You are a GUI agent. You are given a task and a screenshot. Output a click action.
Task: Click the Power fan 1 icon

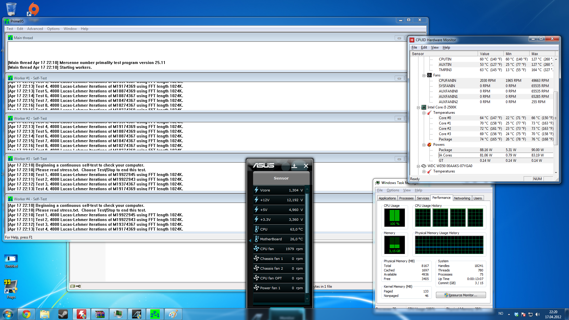(x=257, y=288)
